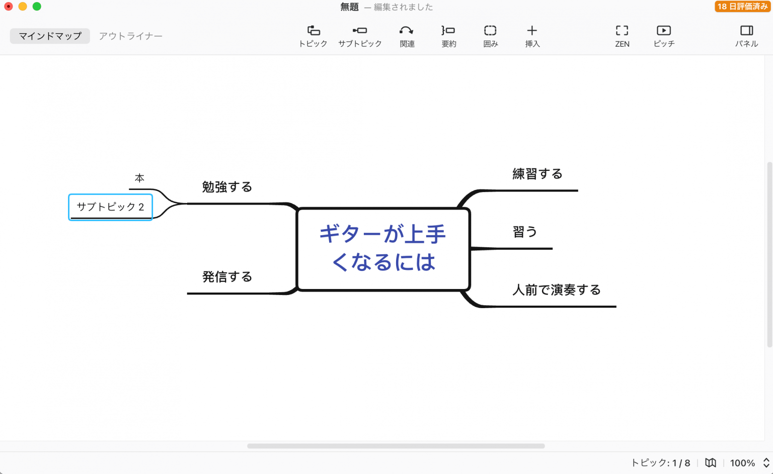This screenshot has height=474, width=773.
Task: Switch to the アウトライナー tab
Action: pyautogui.click(x=130, y=36)
